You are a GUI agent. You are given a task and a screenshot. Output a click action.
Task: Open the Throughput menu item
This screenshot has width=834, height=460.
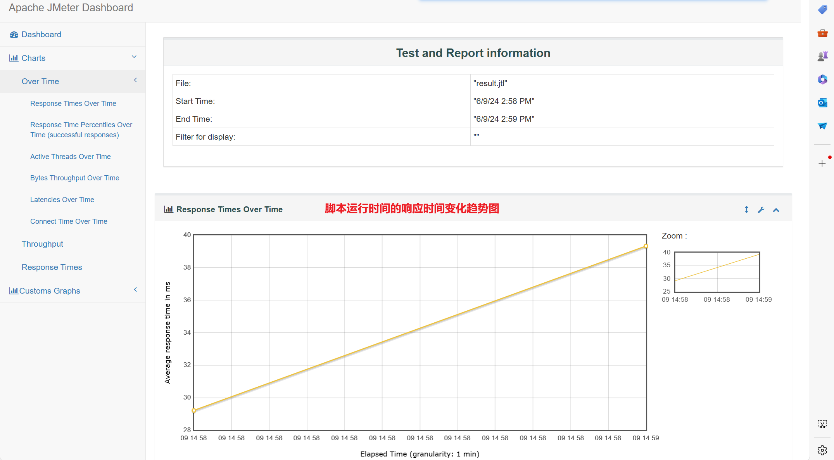pyautogui.click(x=42, y=244)
